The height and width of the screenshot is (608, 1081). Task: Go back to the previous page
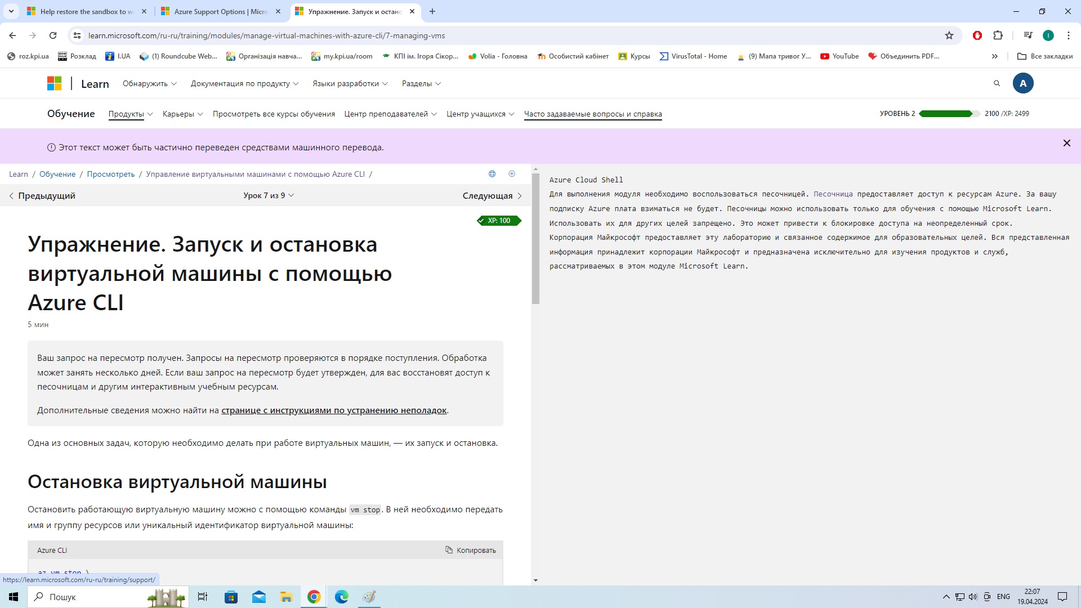click(x=12, y=35)
